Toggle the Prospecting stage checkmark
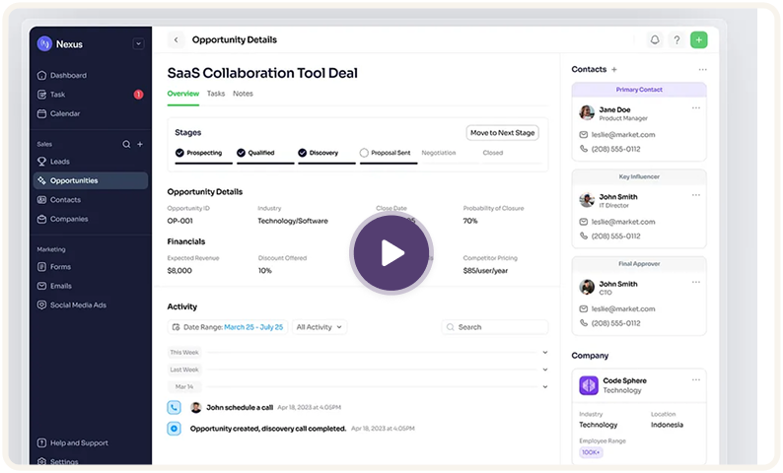 (179, 153)
